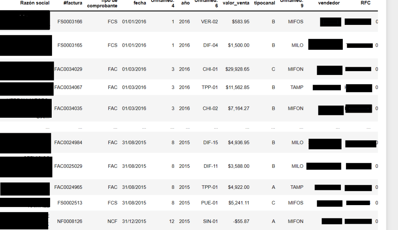Select the $29,928.65 sale value cell
Viewport: 398px width, 230px height.
237,69
